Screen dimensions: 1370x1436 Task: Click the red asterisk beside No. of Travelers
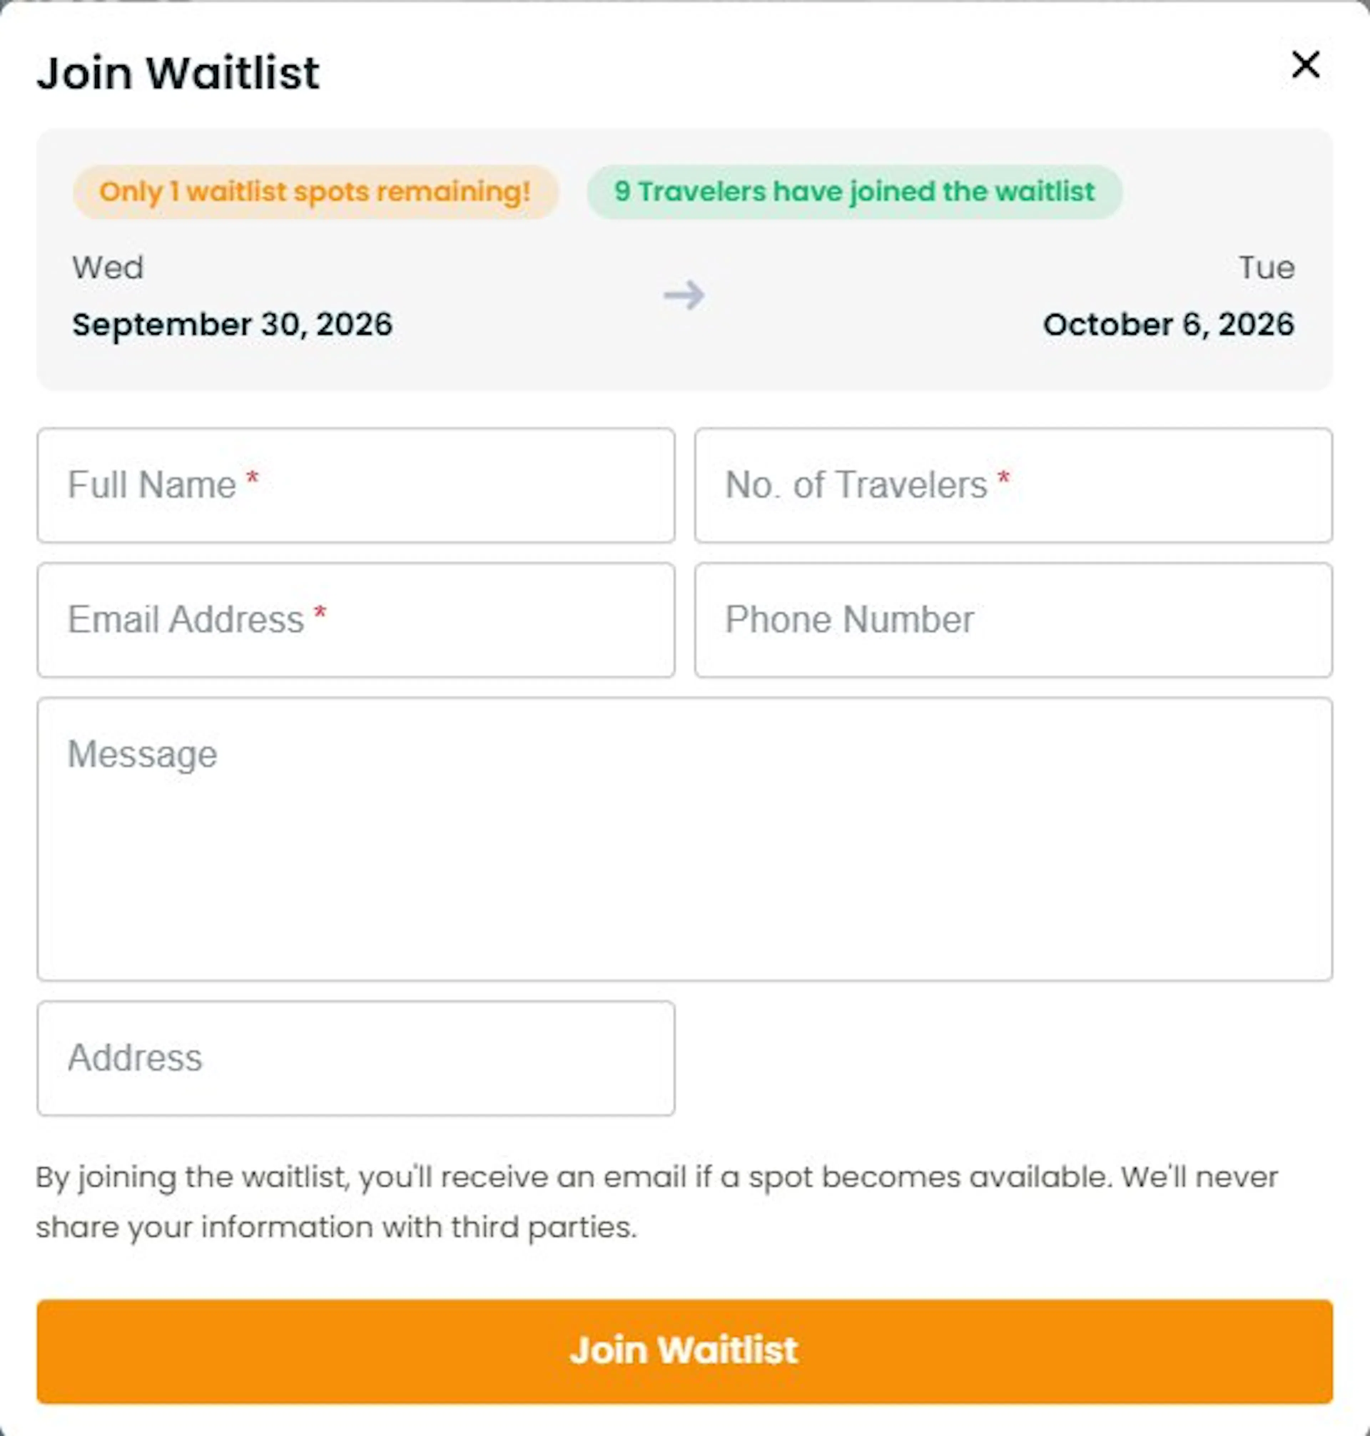tap(1003, 478)
